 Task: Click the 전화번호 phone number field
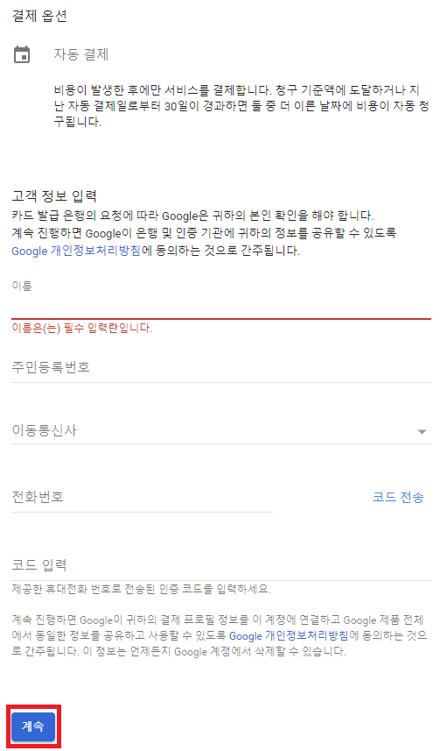pyautogui.click(x=142, y=497)
